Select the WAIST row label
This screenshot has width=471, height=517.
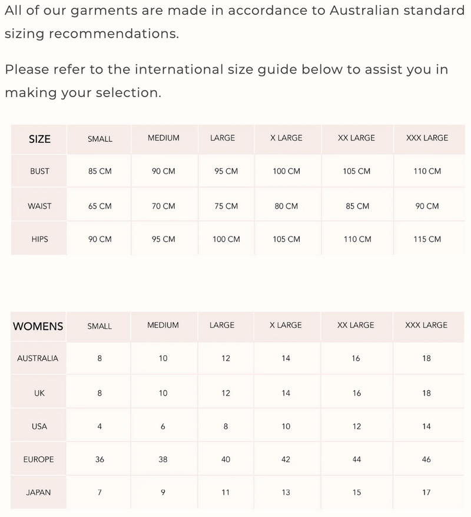[x=39, y=206]
